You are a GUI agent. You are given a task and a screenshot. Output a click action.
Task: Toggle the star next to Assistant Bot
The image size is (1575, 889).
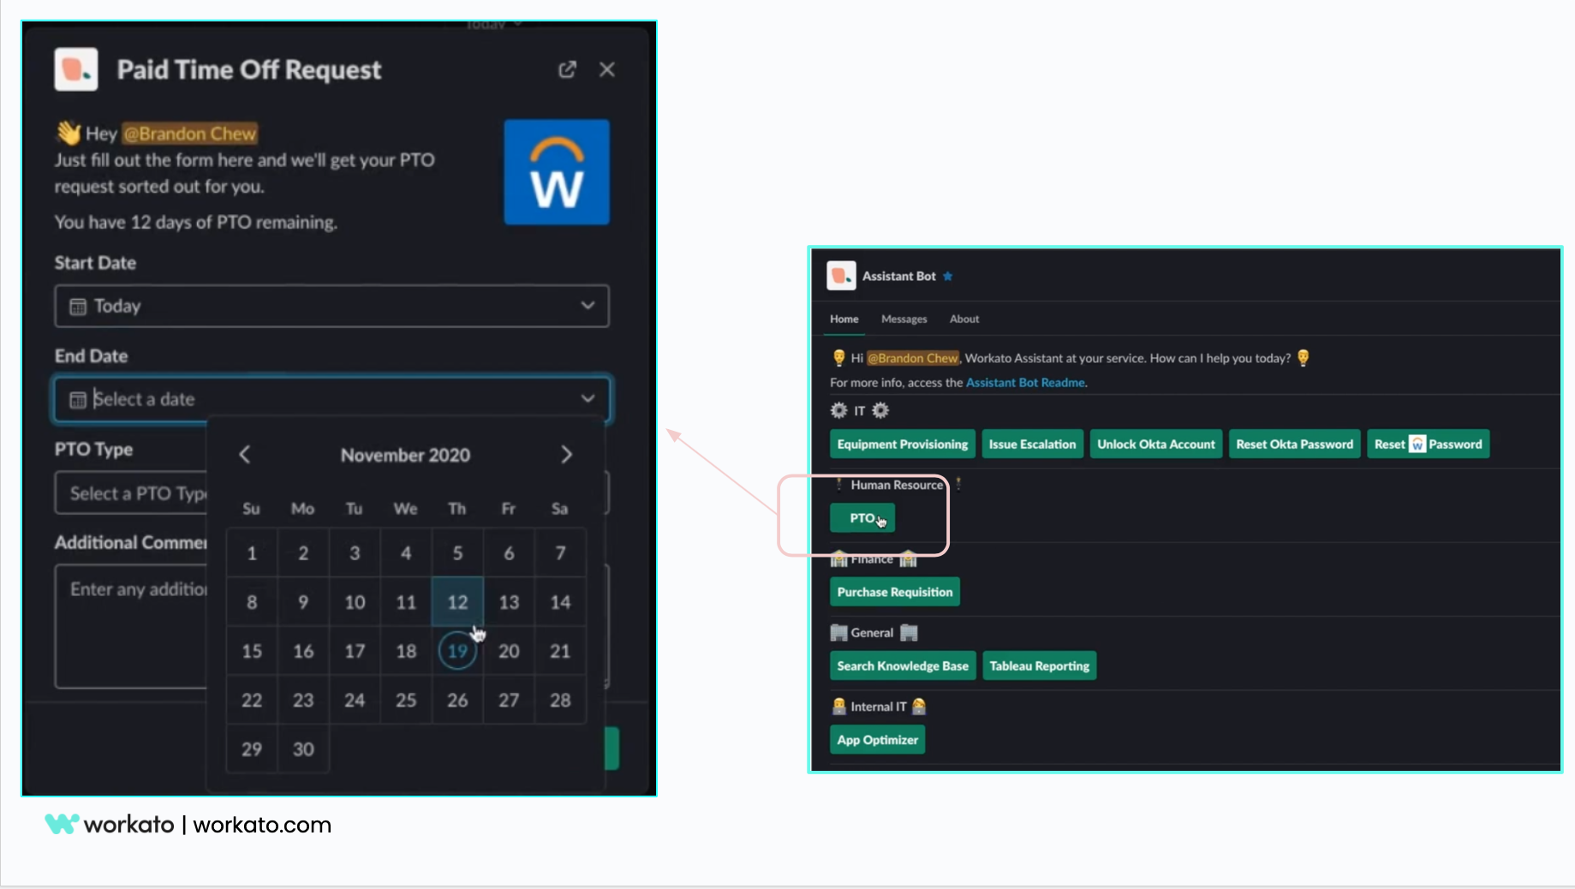[x=948, y=276]
